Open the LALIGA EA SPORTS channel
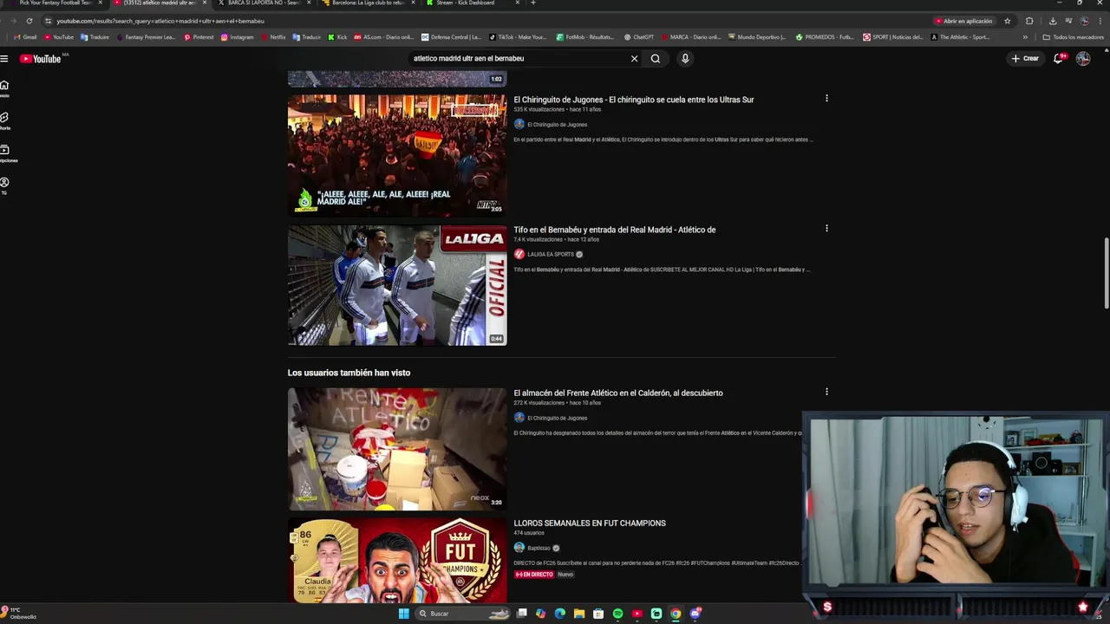The height and width of the screenshot is (624, 1110). pos(551,254)
